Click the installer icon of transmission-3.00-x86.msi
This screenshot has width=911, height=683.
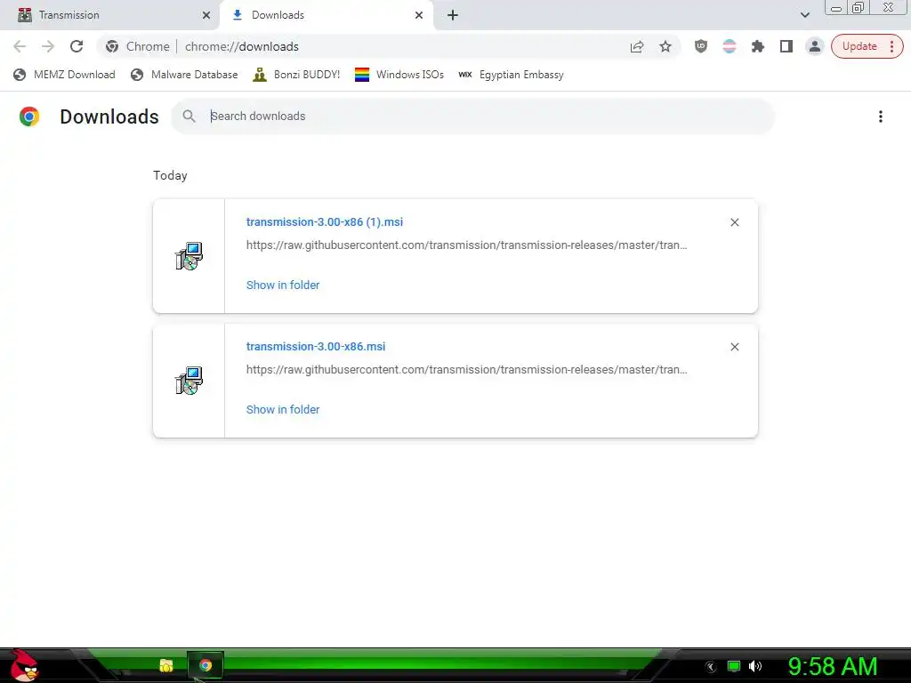189,381
